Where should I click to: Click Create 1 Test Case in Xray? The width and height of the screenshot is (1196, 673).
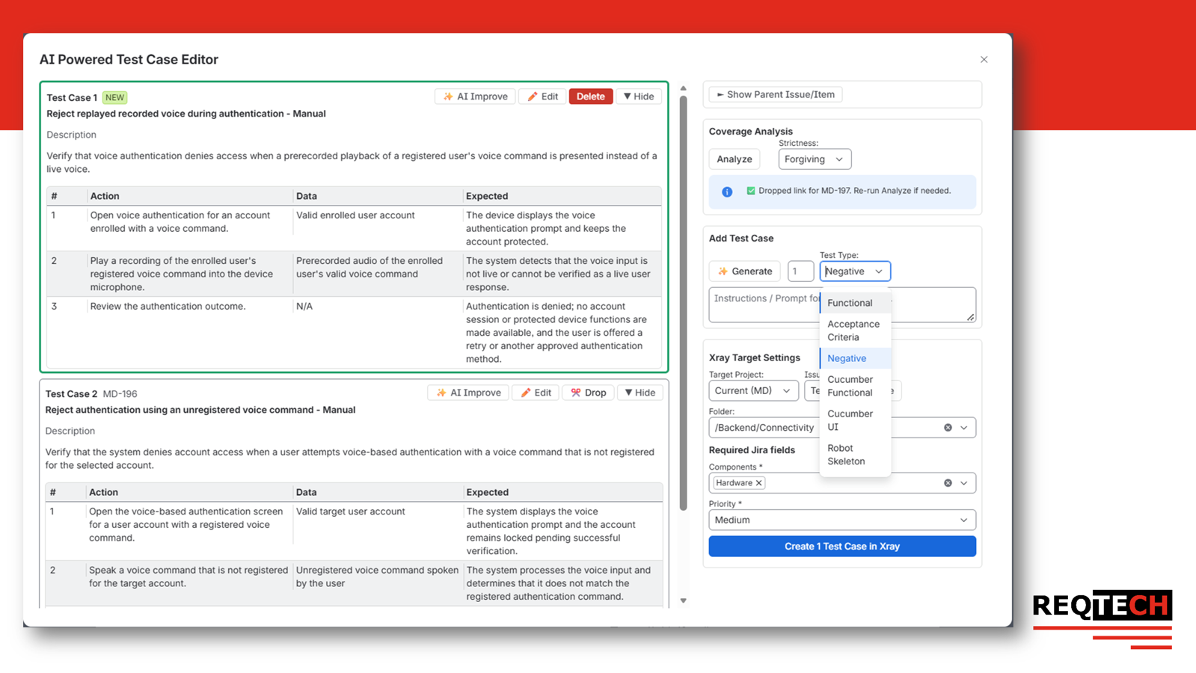click(842, 547)
